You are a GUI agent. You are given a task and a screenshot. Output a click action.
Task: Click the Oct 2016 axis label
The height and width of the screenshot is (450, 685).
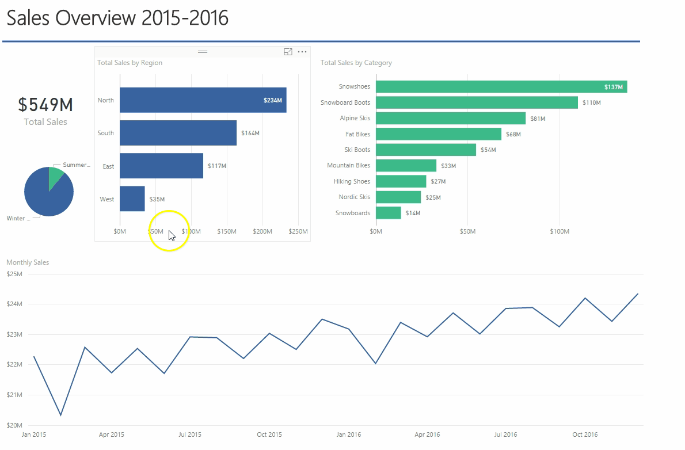(x=585, y=434)
